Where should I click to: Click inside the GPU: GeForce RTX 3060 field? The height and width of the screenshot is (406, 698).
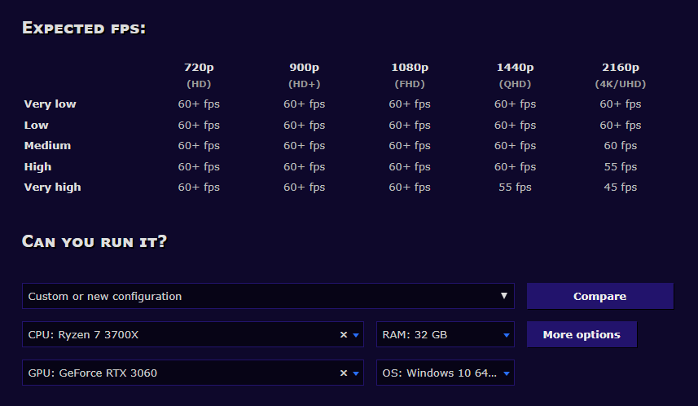(193, 373)
